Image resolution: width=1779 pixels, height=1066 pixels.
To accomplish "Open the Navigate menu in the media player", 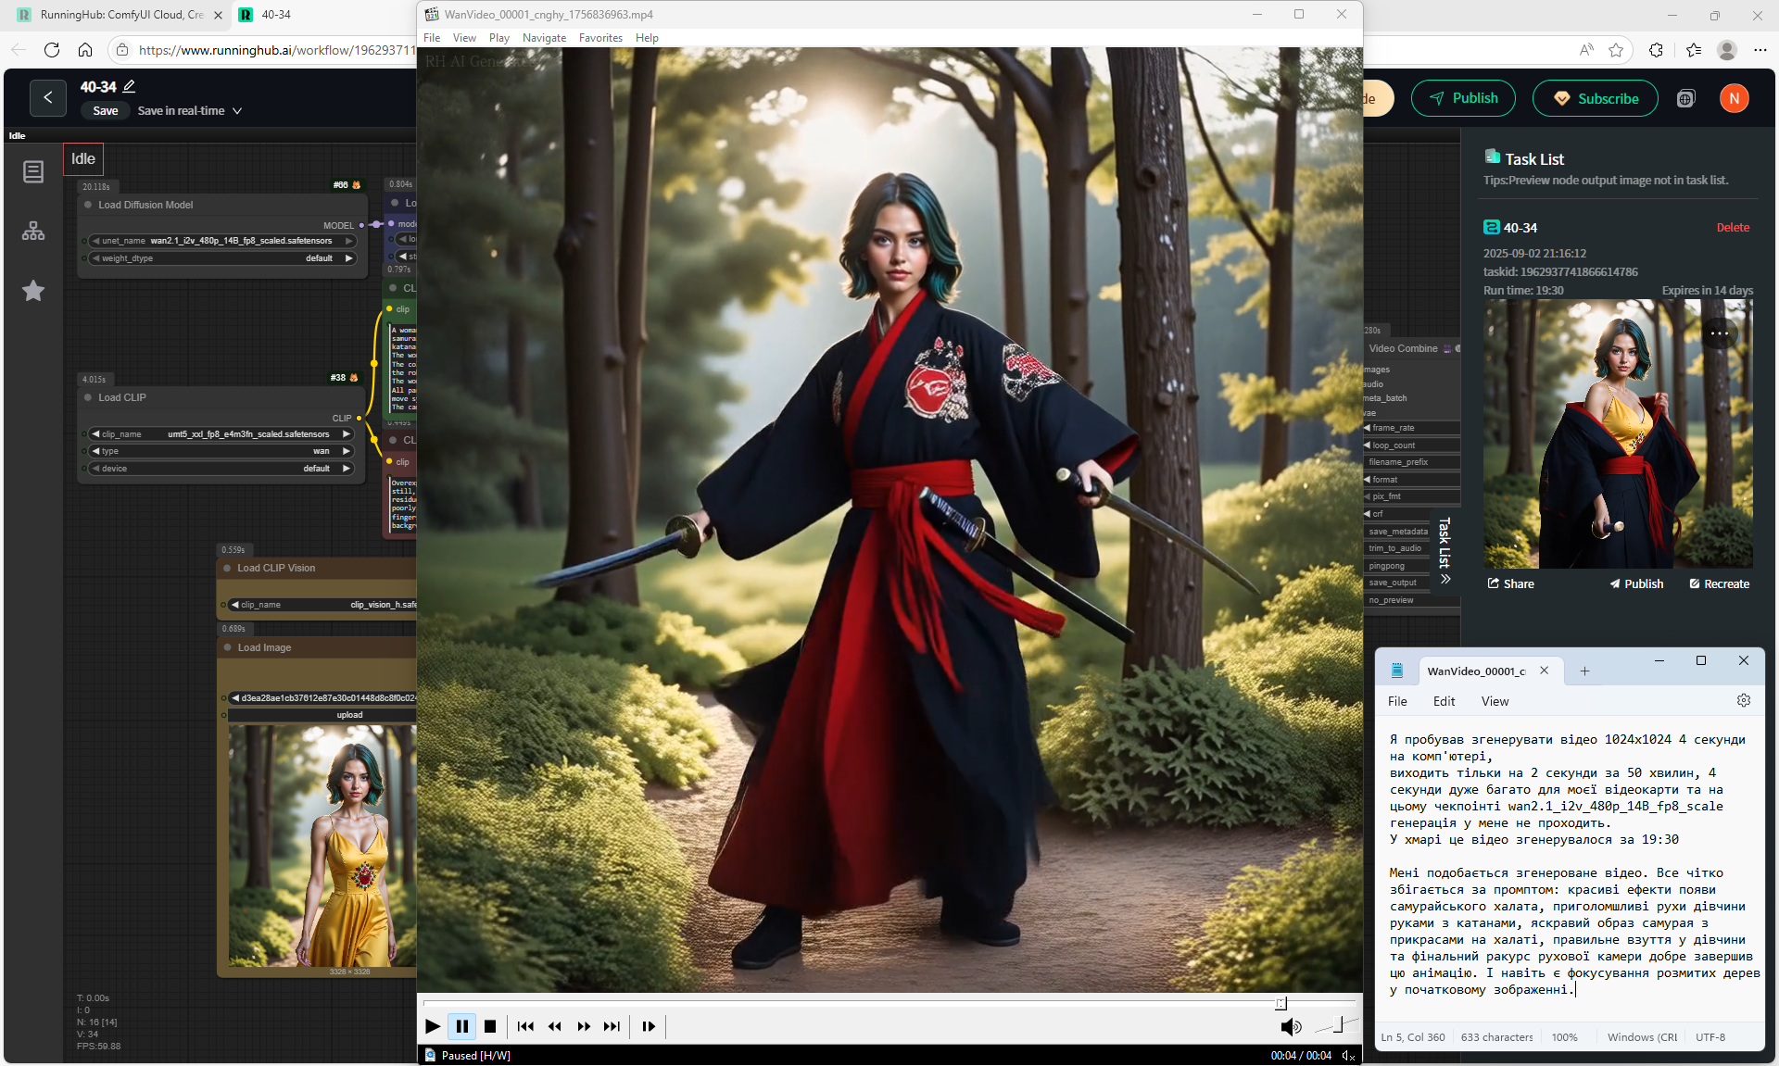I will [x=544, y=38].
